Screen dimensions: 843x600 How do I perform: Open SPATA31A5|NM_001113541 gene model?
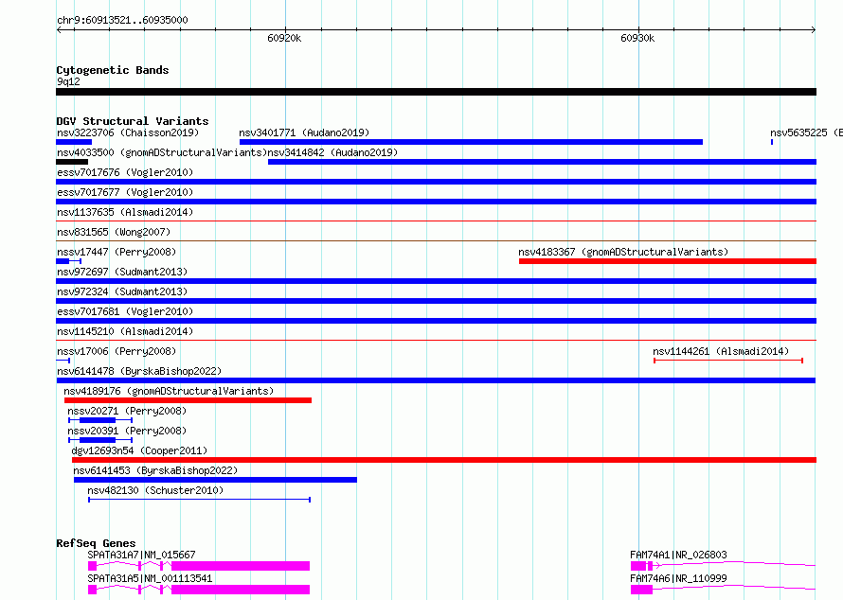pos(199,590)
